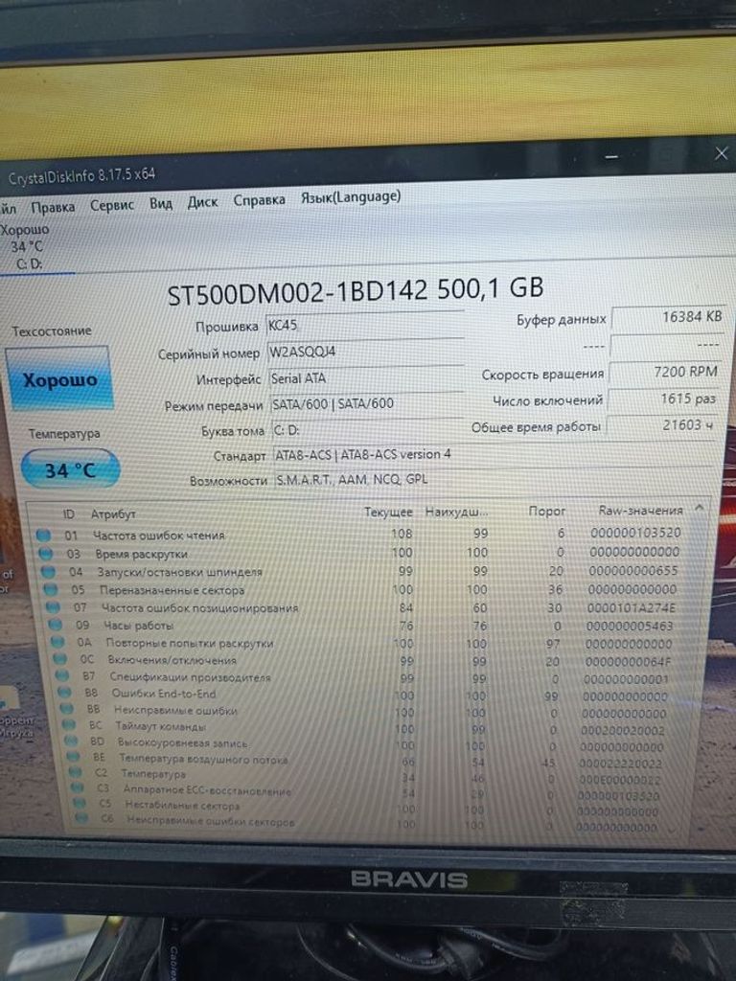Sort by the Атрибут column header
Viewport: 736px width, 981px height.
[113, 514]
